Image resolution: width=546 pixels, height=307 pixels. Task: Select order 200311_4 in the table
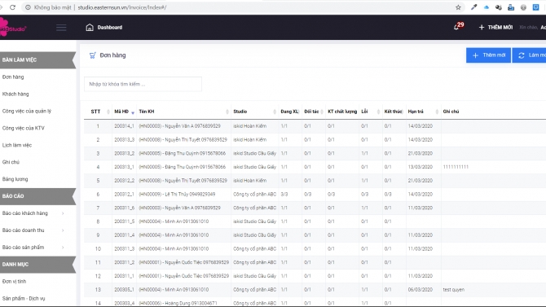coord(124,235)
